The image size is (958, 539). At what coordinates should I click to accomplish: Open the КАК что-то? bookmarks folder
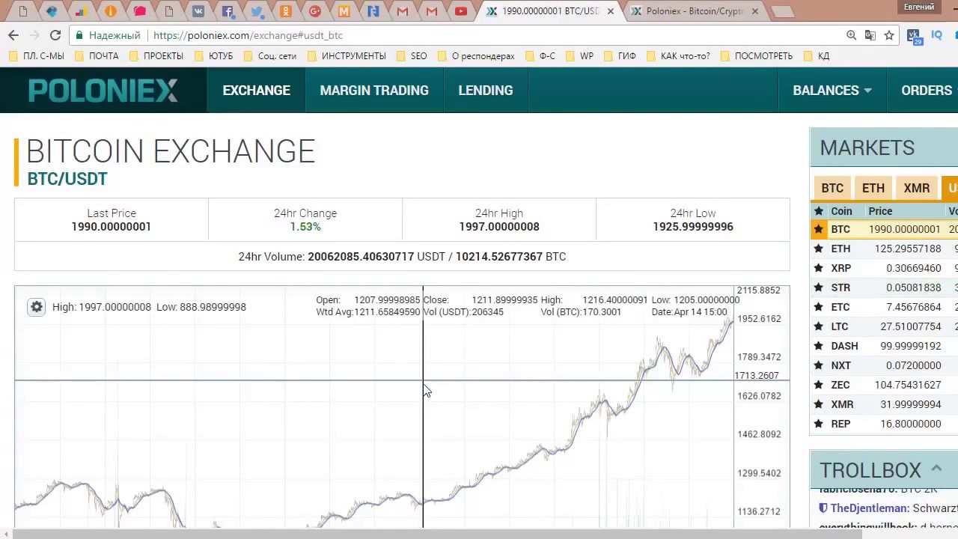[x=677, y=56]
